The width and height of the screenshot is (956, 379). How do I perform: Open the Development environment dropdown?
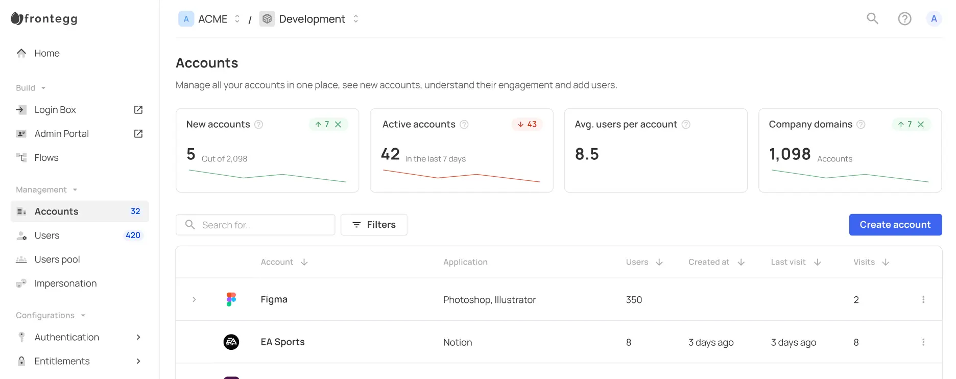(355, 19)
